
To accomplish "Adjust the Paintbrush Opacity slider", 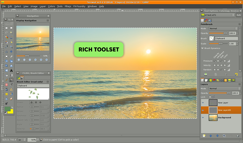I will 218,33.
